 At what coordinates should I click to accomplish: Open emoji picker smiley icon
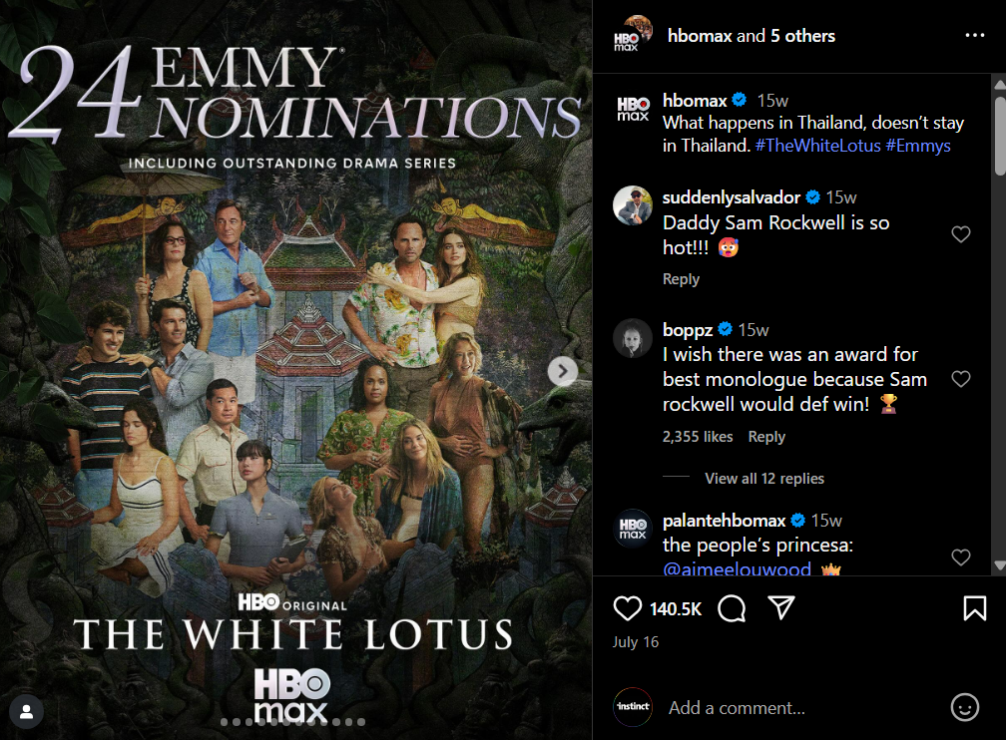click(x=964, y=707)
